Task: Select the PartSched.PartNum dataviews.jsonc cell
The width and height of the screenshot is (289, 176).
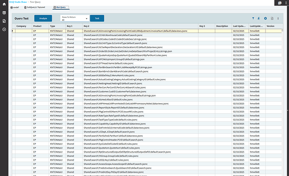Action: click(140, 136)
